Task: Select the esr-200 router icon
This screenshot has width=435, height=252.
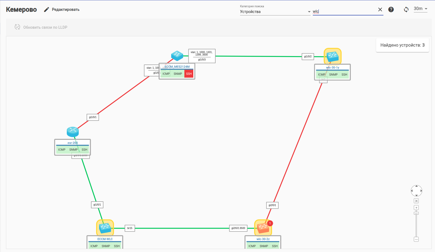Action: click(x=73, y=132)
